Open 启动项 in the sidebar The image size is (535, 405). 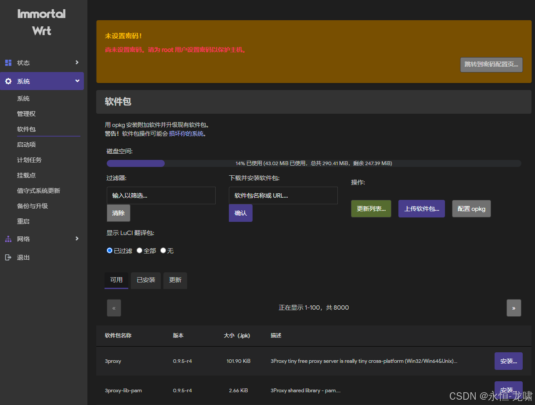tap(26, 145)
